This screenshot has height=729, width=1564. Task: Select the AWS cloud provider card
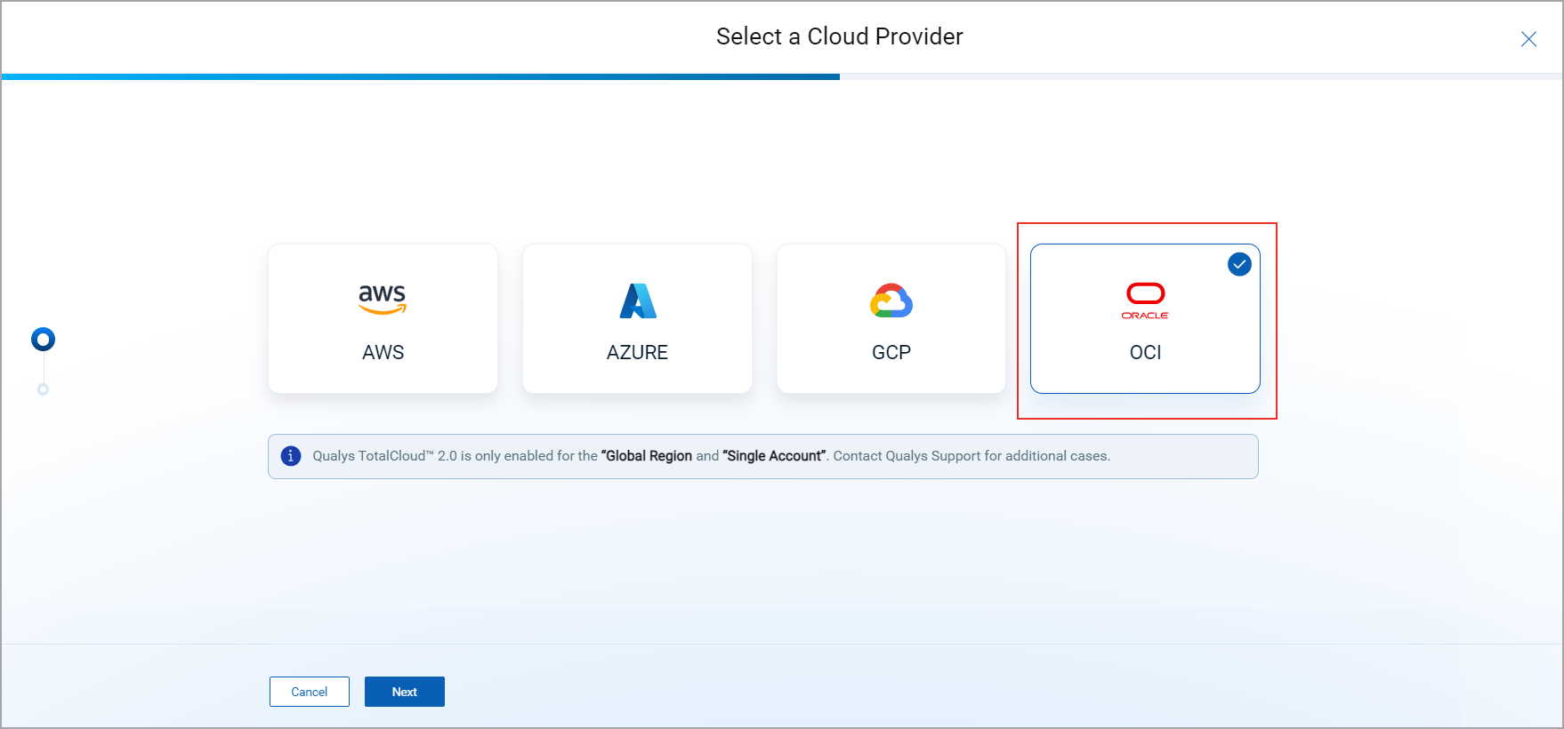383,318
